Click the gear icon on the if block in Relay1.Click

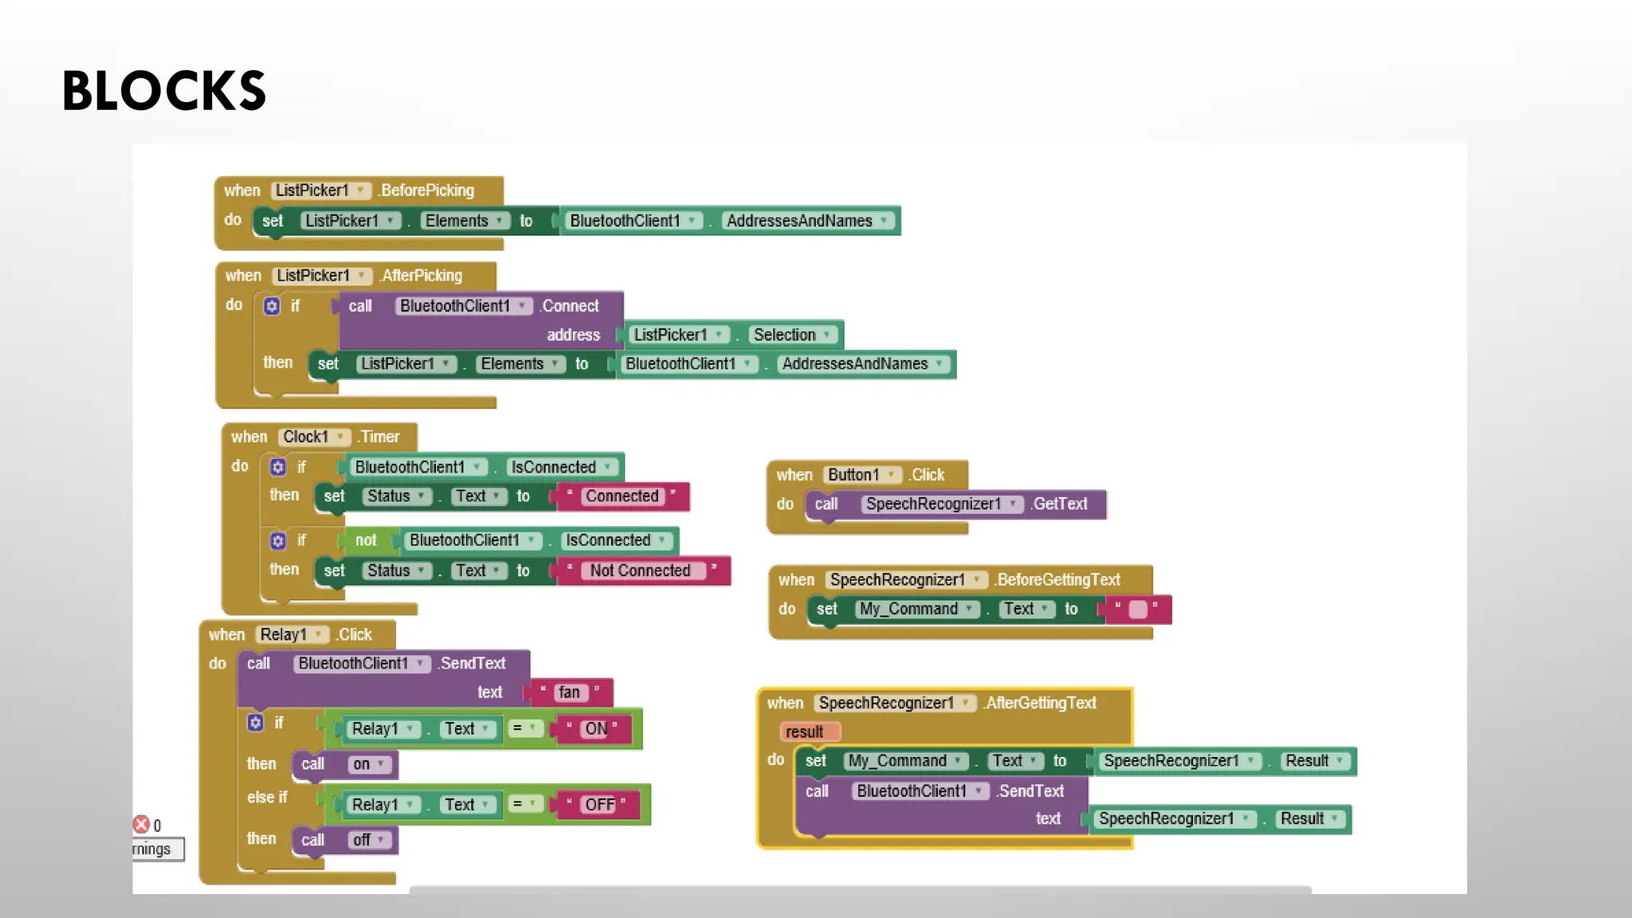click(x=255, y=723)
